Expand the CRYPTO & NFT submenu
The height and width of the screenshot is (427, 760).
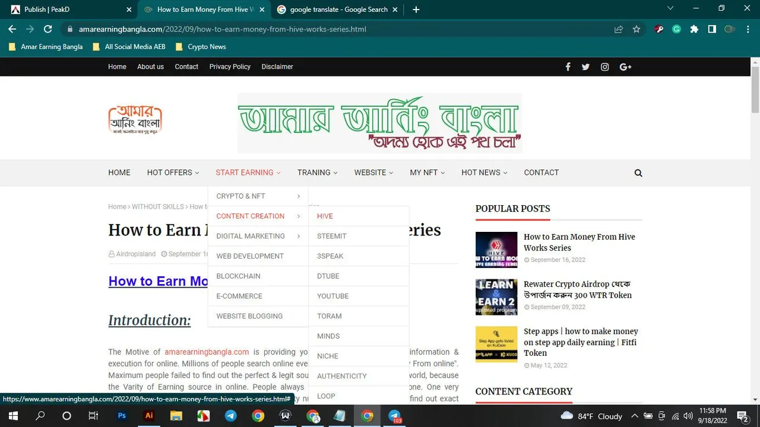pyautogui.click(x=258, y=196)
